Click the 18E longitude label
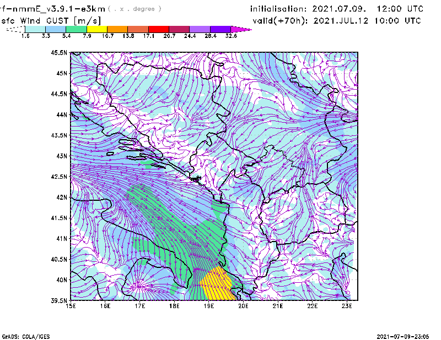This screenshot has height=340, width=441. (x=174, y=306)
